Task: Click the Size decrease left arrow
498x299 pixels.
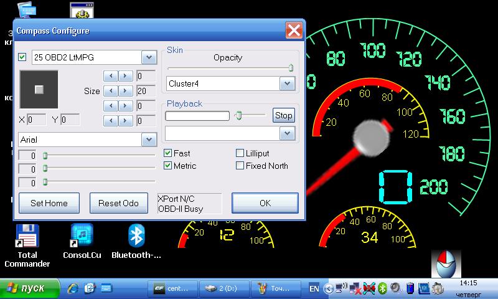Action: 110,91
